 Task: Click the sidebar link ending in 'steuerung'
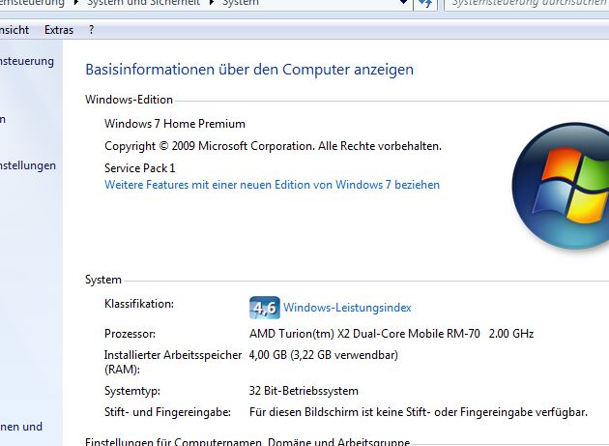click(x=27, y=61)
